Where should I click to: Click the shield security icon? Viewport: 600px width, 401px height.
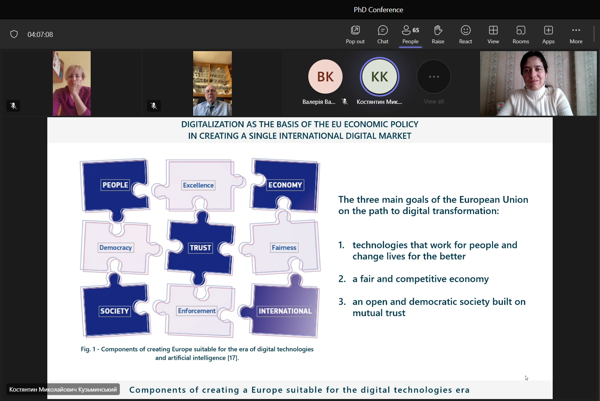[x=14, y=34]
